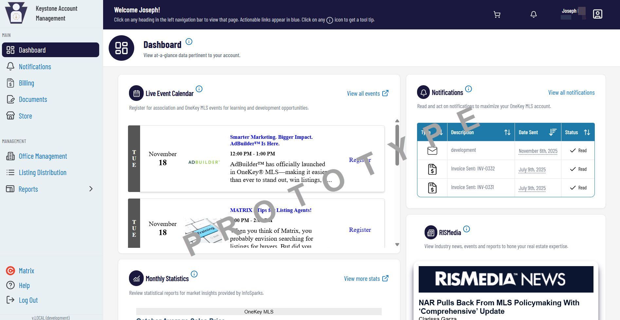Click invoice icon for INV-0332 row
This screenshot has height=320, width=620.
[432, 169]
